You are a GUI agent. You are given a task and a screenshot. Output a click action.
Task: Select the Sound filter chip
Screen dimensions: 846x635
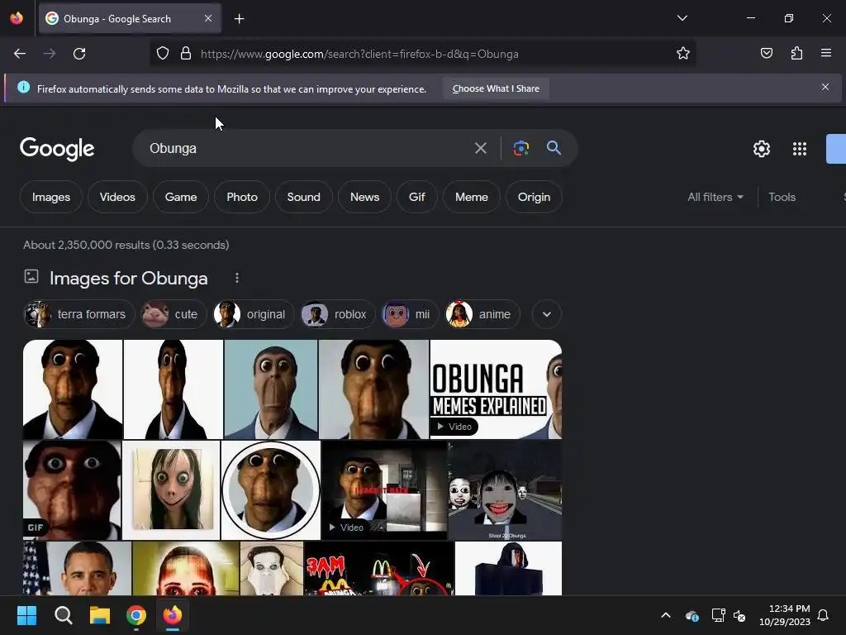[x=303, y=197]
